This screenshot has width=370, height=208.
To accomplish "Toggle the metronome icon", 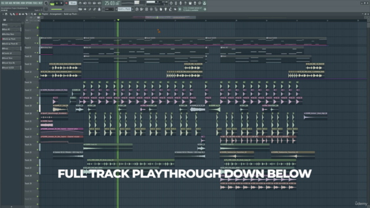I will [80, 3].
